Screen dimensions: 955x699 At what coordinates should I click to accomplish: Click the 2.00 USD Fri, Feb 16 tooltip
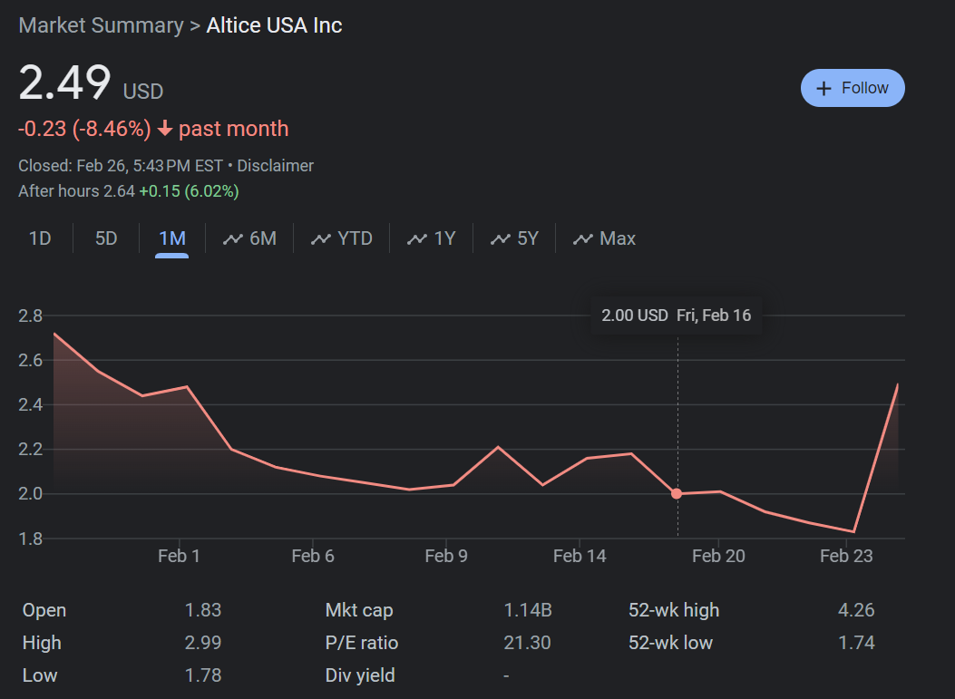[x=676, y=316]
